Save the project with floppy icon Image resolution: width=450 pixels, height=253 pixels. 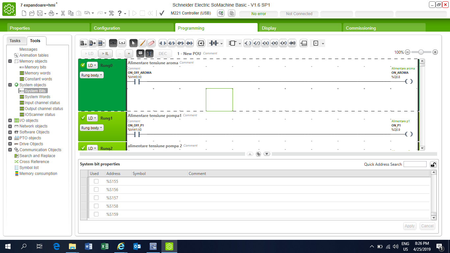40,14
